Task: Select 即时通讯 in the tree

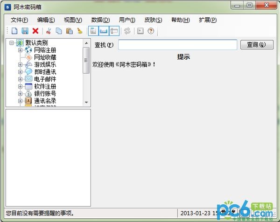Action: [45, 72]
